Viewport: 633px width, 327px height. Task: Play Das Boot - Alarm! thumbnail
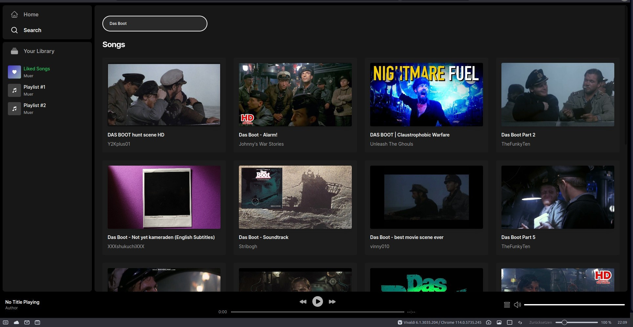click(x=295, y=95)
